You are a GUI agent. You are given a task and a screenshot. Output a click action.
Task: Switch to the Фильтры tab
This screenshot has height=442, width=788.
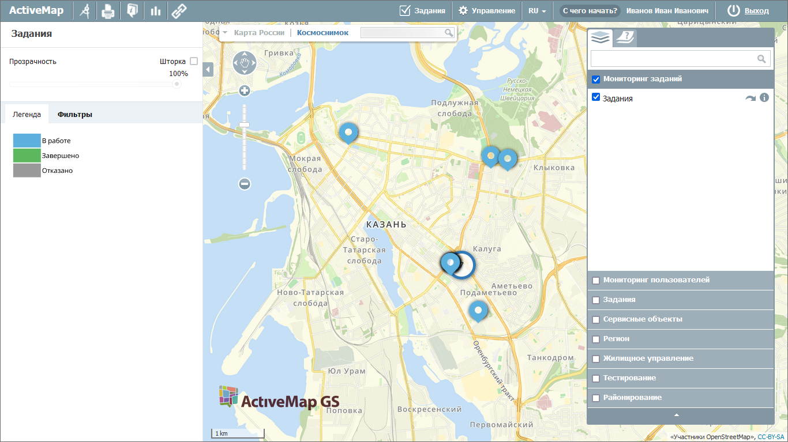(74, 114)
